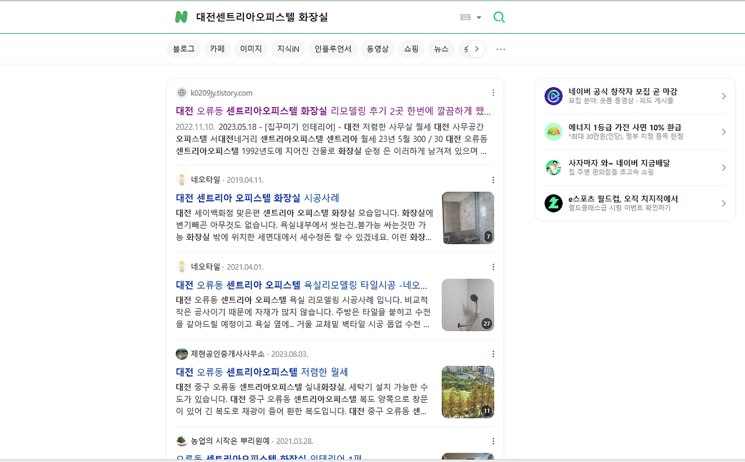The image size is (745, 462).
Task: Click the k0209jy.tistory.com globe icon
Action: click(182, 93)
